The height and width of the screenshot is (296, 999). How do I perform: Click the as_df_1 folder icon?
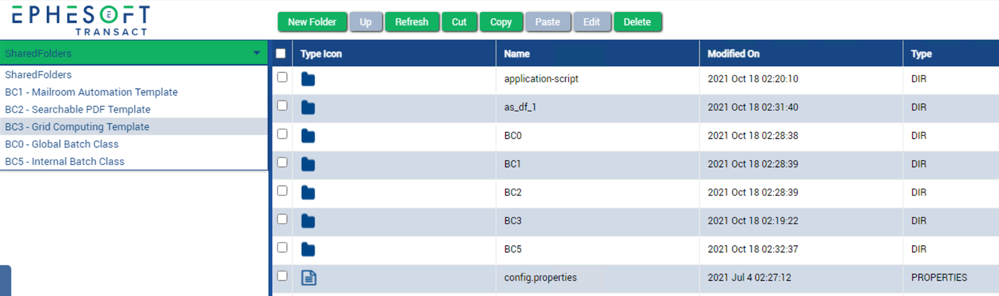tap(308, 107)
